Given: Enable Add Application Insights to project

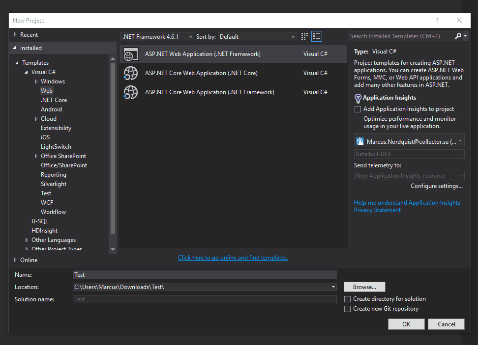Looking at the screenshot, I should 358,109.
